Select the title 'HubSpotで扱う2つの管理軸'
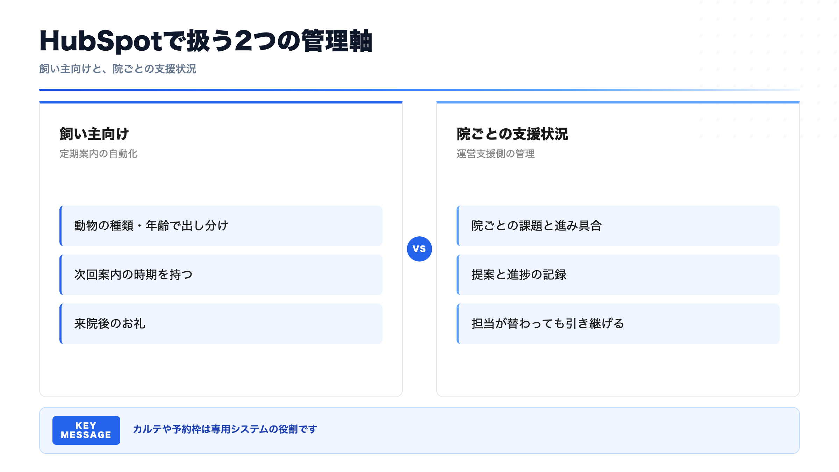The width and height of the screenshot is (839, 472). coord(206,41)
